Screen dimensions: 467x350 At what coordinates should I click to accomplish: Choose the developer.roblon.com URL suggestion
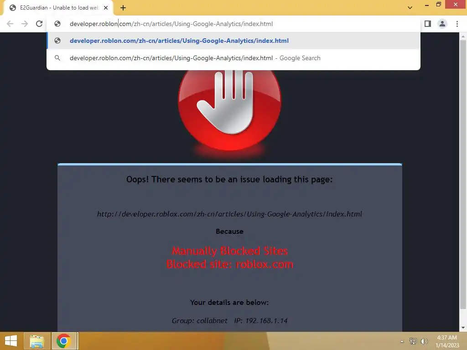[233, 41]
